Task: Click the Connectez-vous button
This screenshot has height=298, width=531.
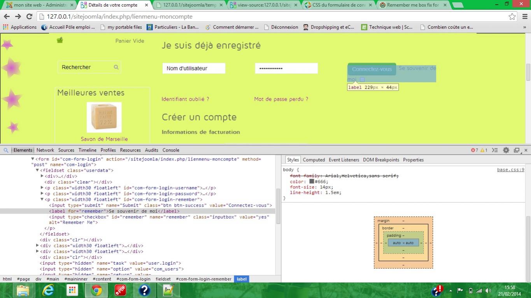Action: tap(372, 69)
